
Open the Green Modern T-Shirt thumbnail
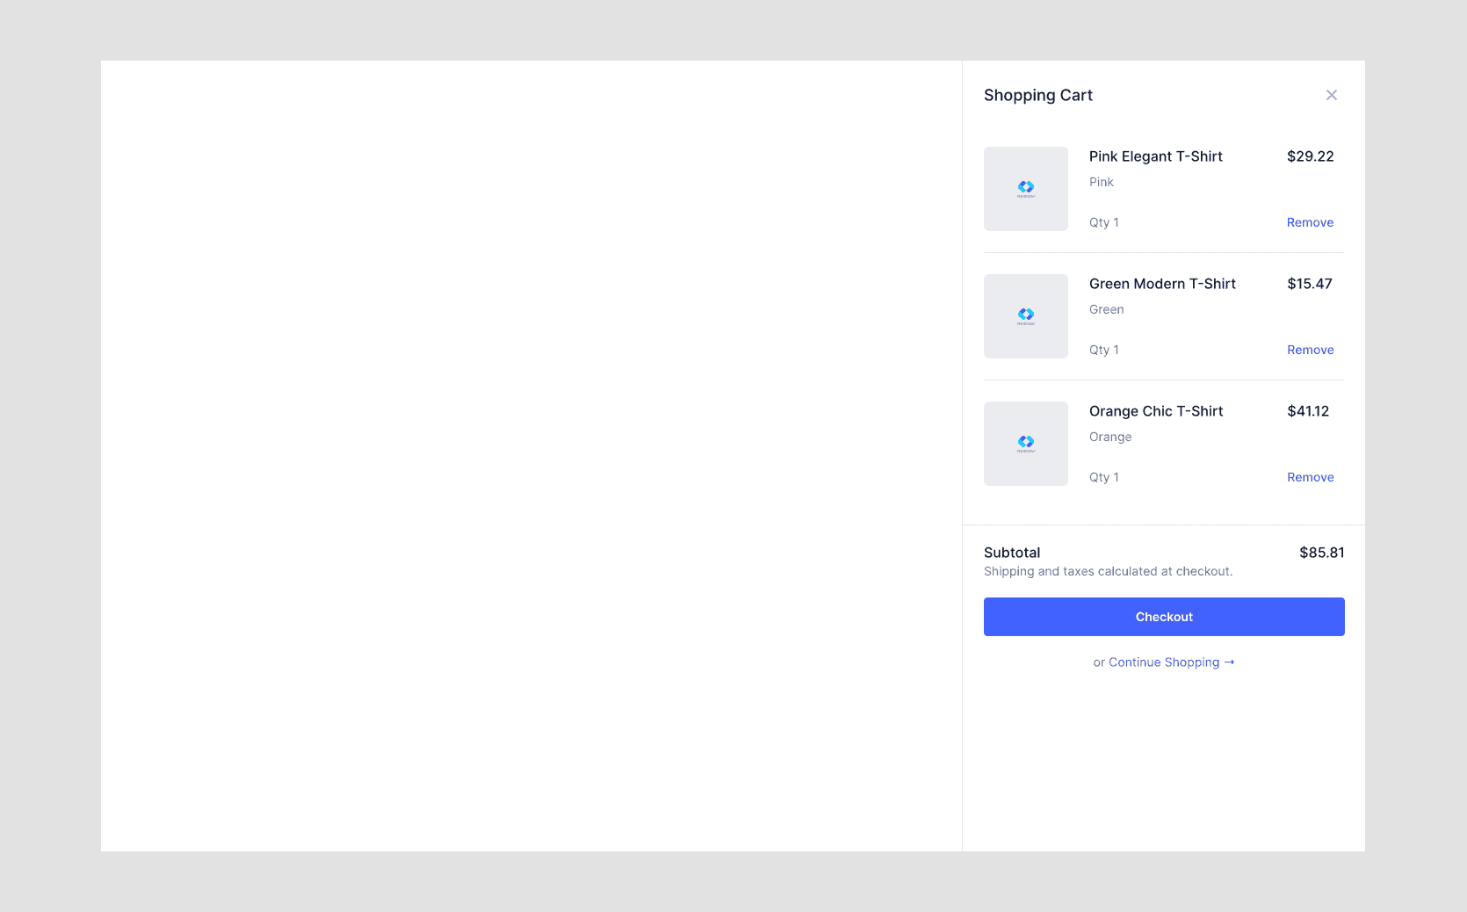[1026, 316]
